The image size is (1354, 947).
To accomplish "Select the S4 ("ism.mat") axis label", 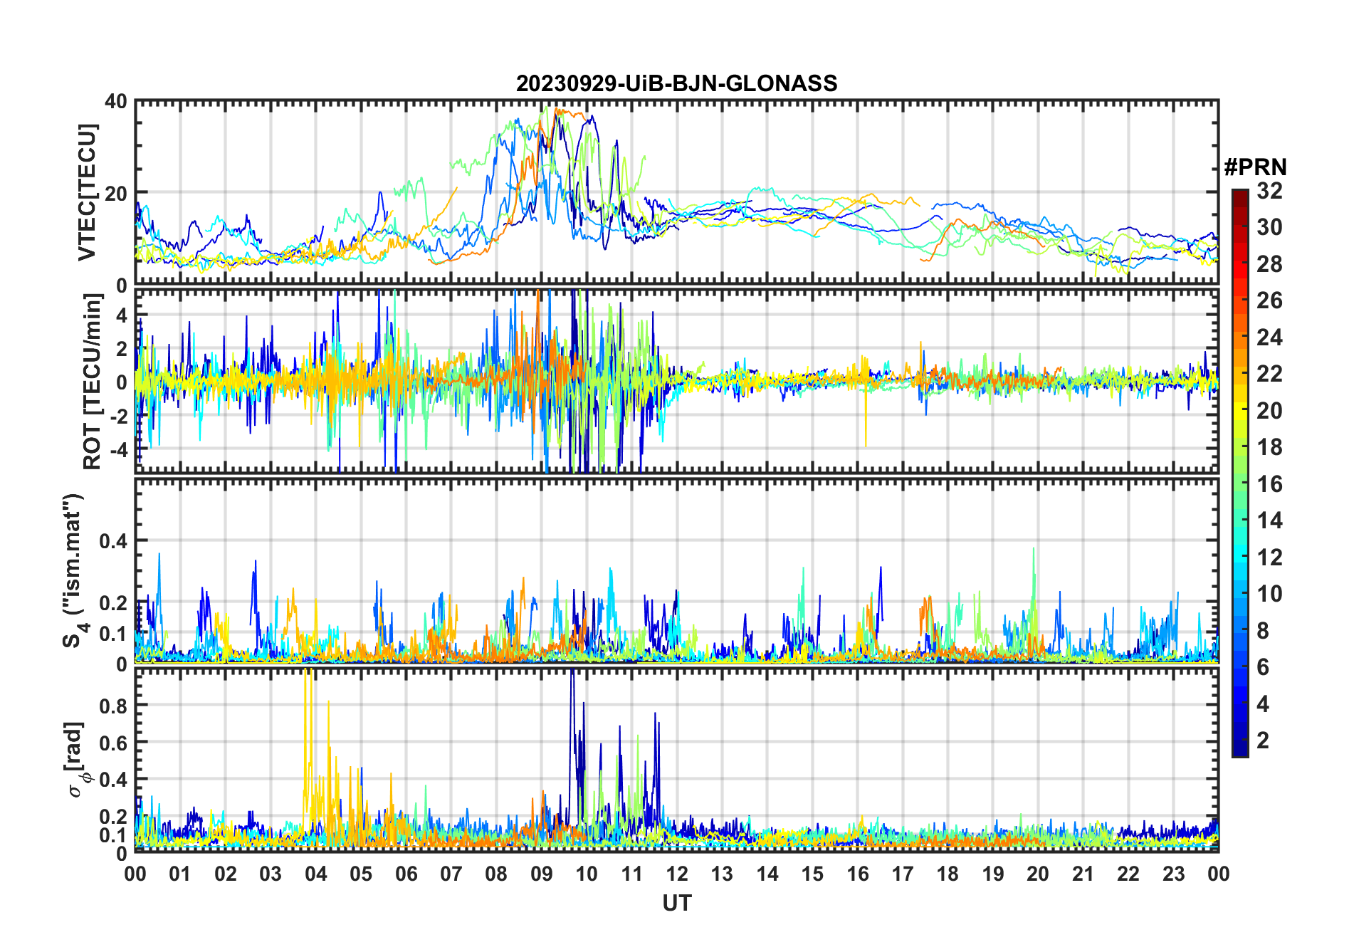I will point(72,570).
